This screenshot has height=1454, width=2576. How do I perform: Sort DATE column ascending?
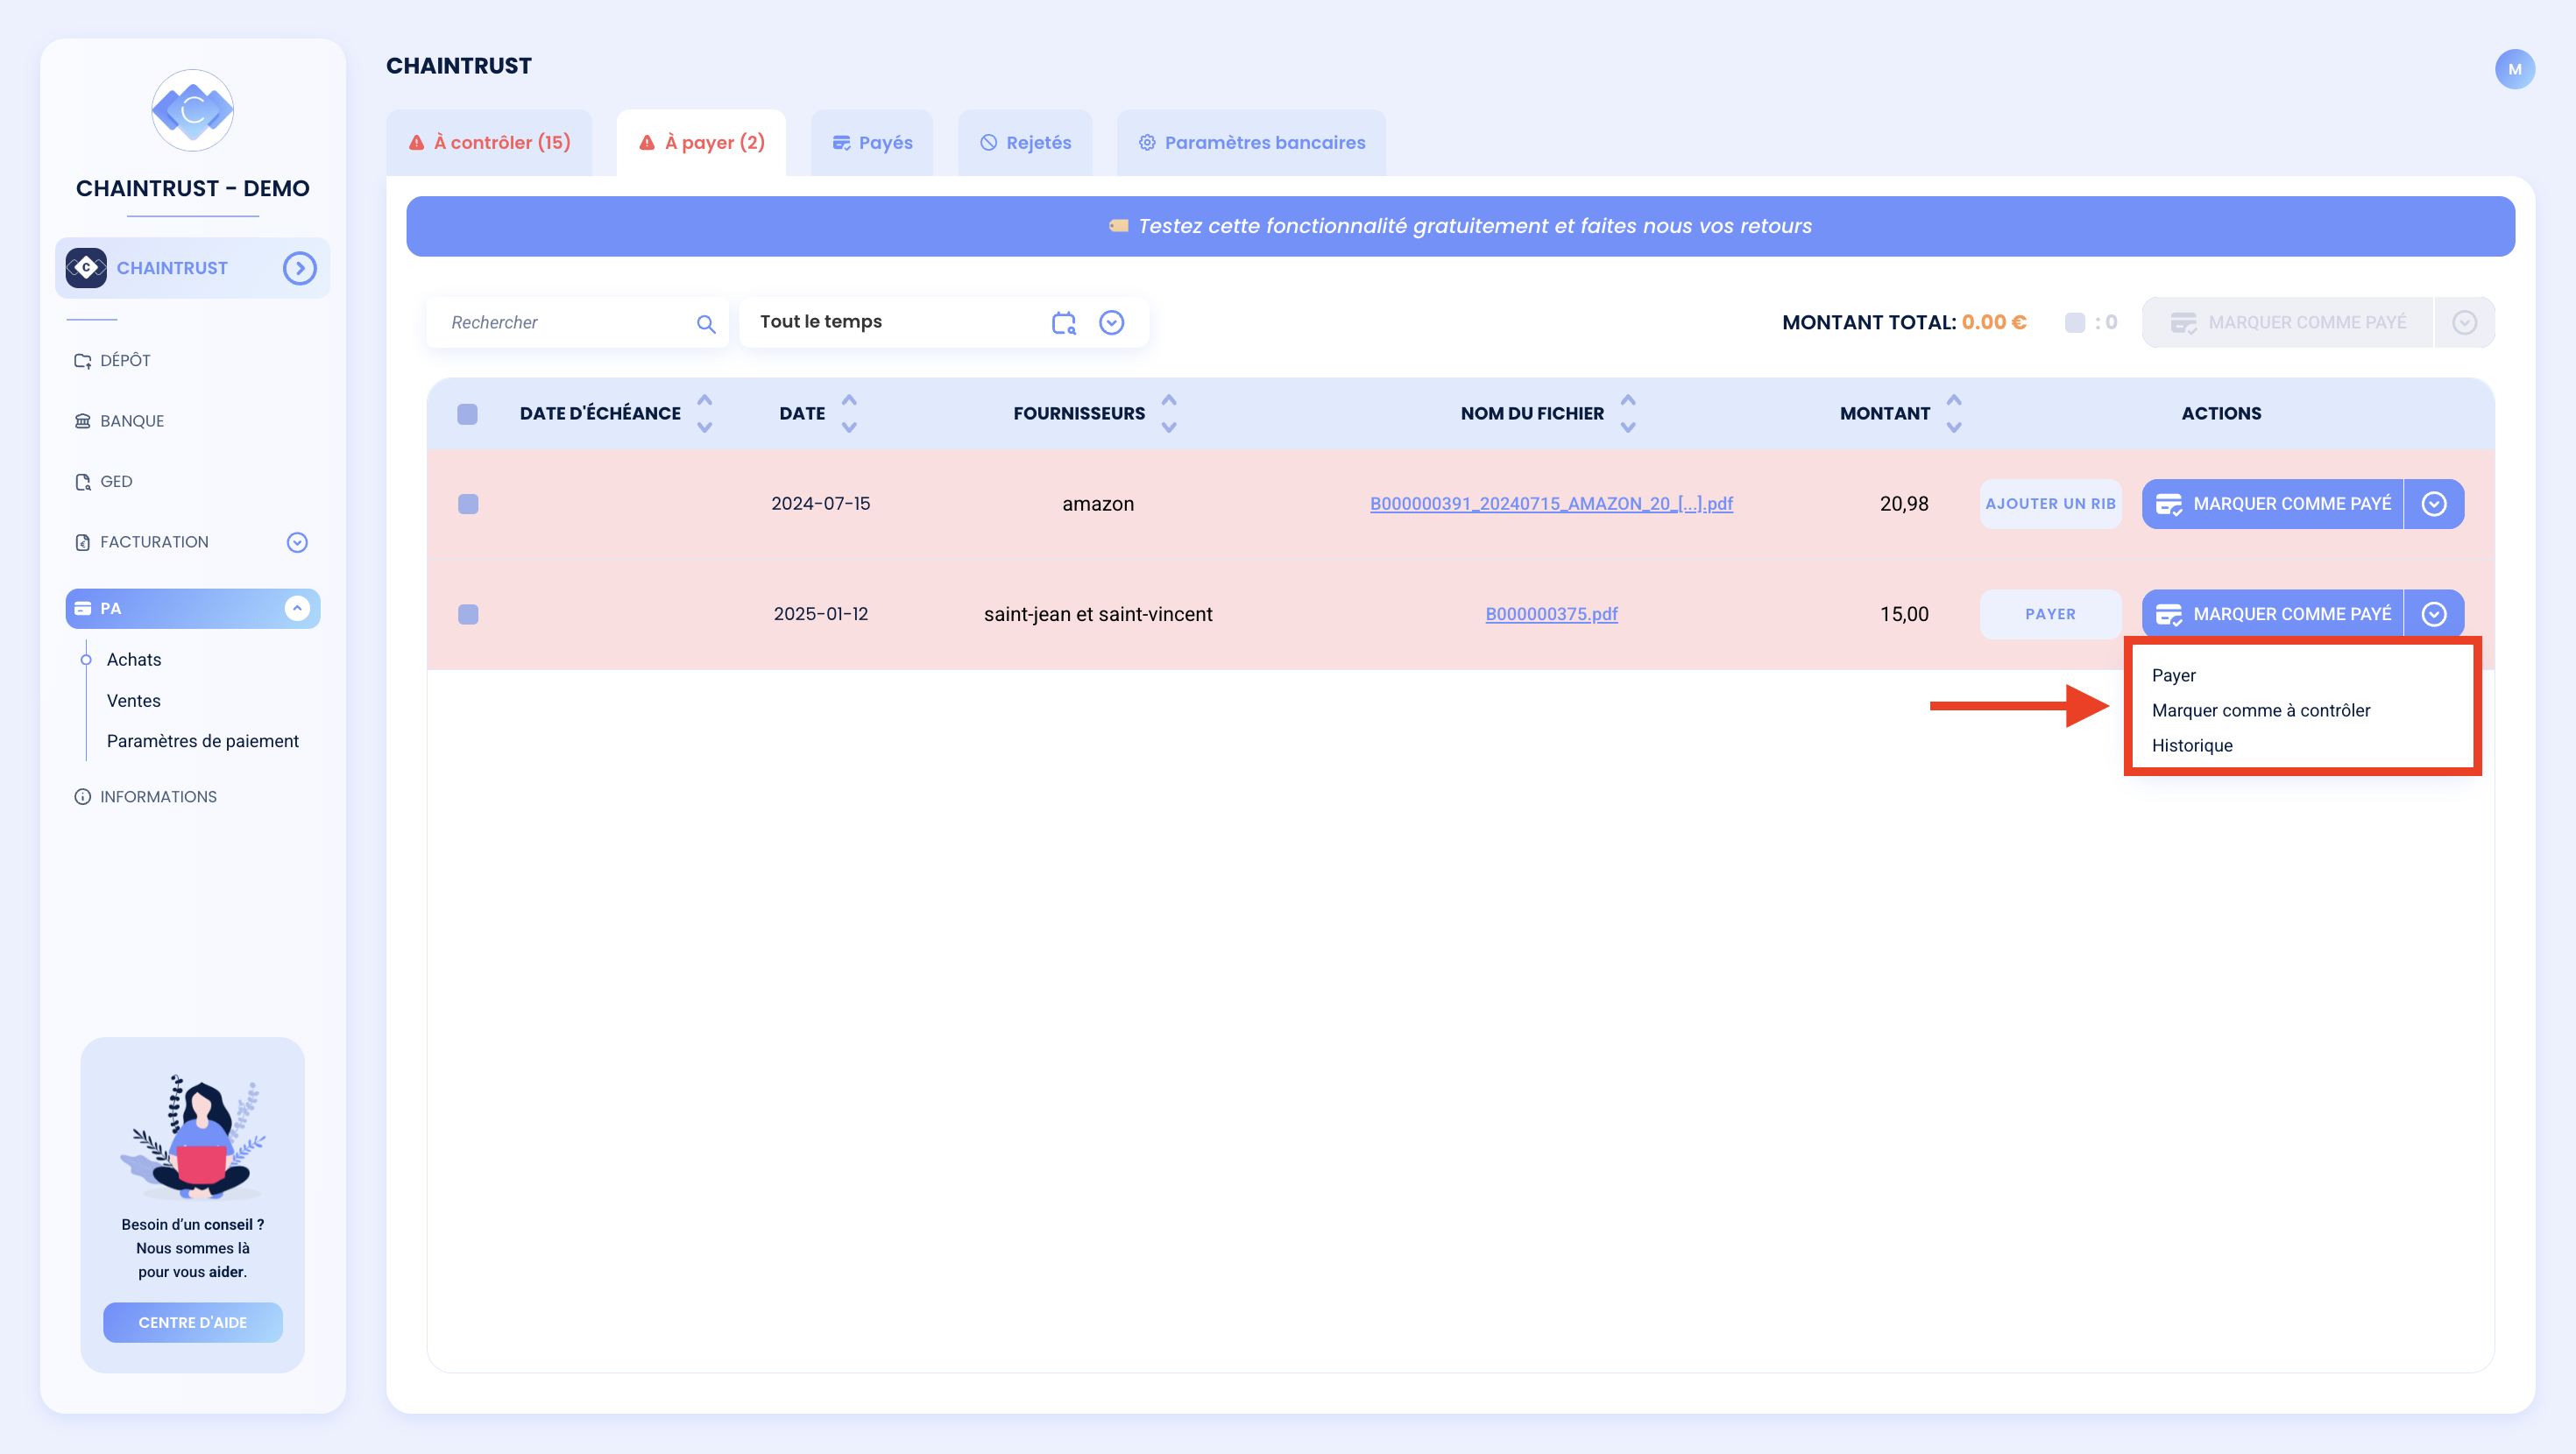pos(849,400)
